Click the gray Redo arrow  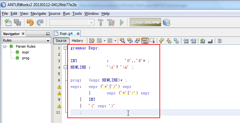pos(40,23)
